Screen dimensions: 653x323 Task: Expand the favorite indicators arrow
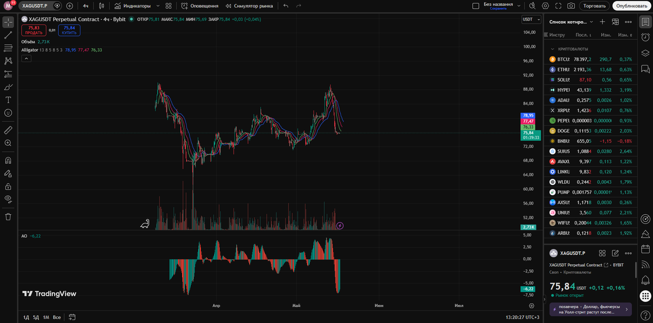click(x=158, y=6)
